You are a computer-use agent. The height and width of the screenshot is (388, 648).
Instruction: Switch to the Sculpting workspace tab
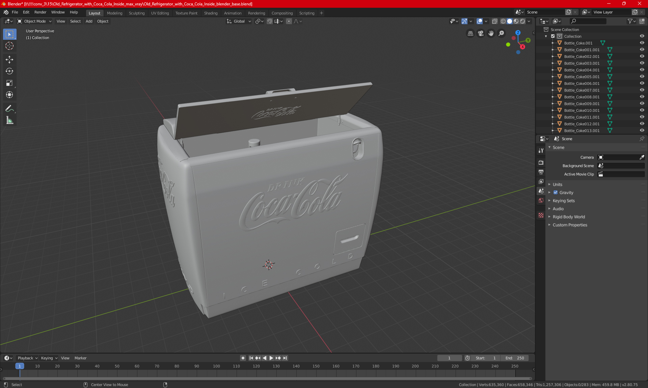136,13
